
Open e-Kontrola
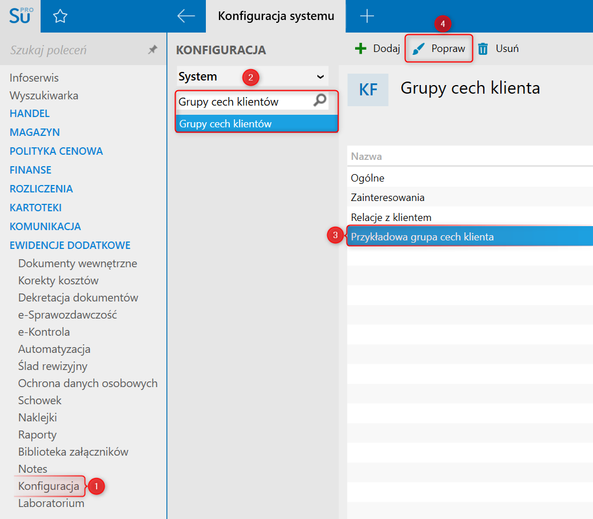click(x=44, y=332)
